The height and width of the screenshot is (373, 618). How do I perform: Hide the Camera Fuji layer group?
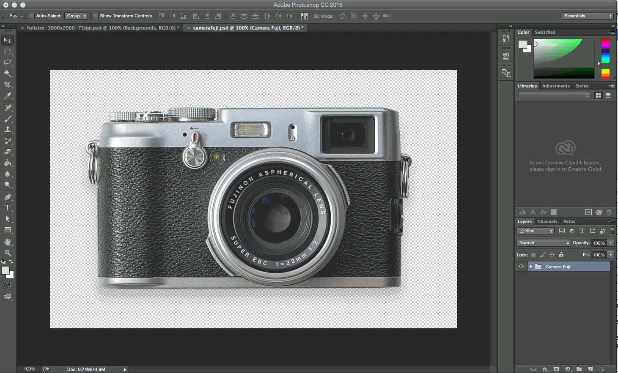coord(521,267)
